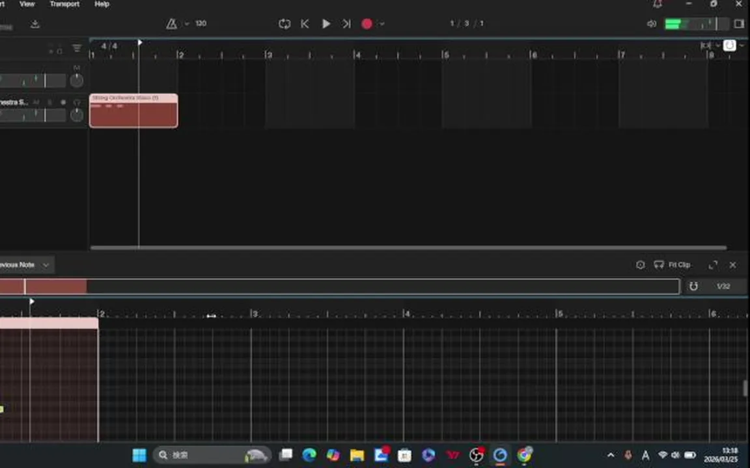Click loop range handle on piano roll ruler
The image size is (750, 468).
click(x=212, y=316)
